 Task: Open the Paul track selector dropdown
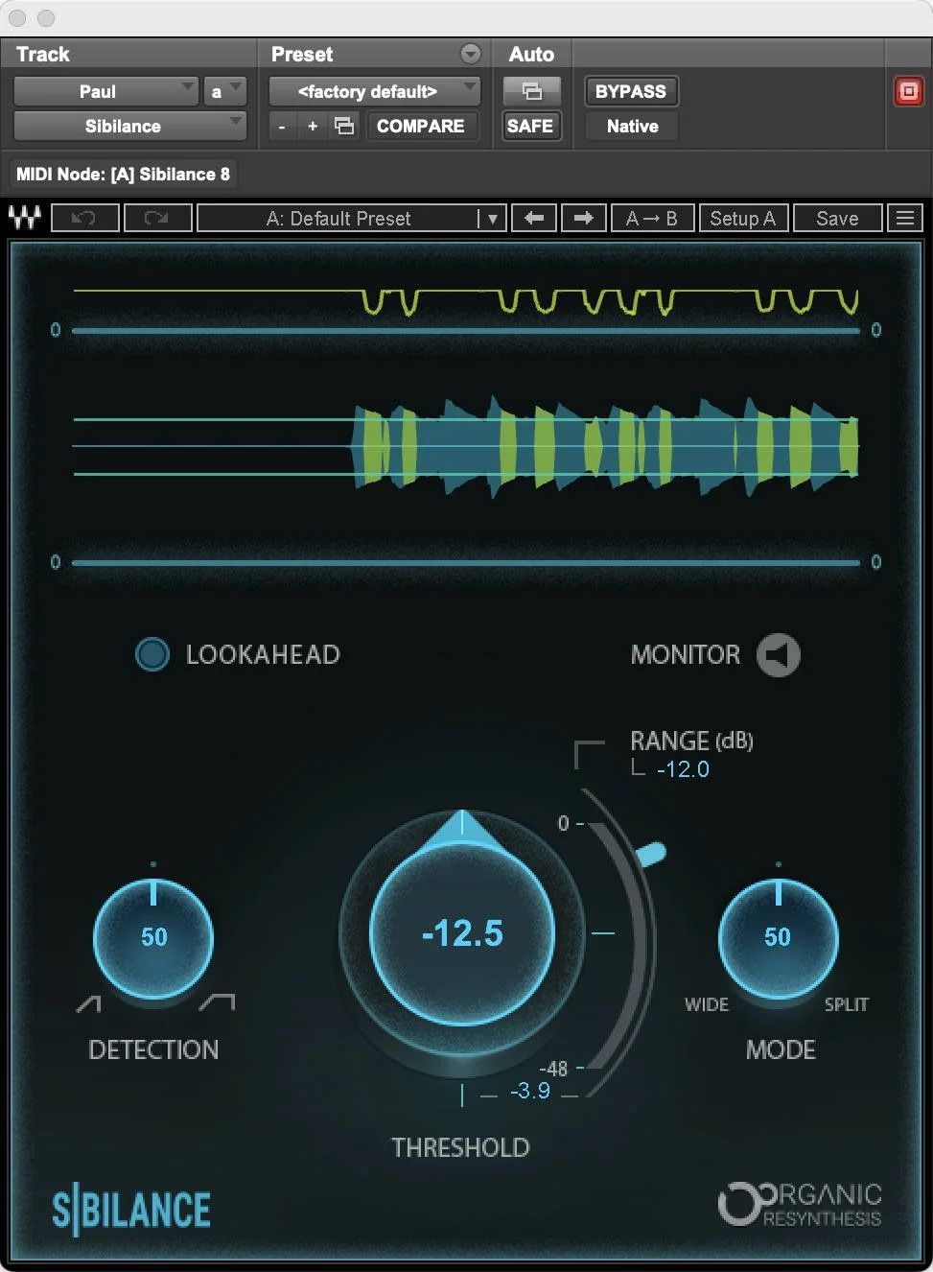click(105, 91)
